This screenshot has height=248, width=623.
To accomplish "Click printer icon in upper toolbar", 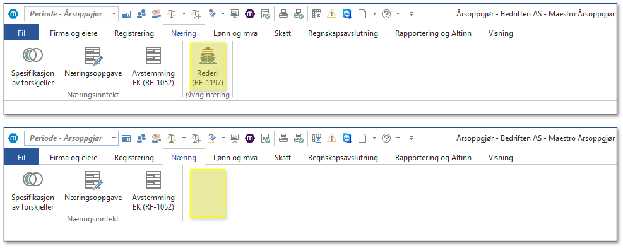I will click(283, 15).
